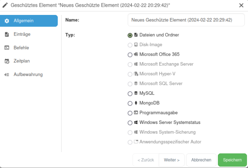This screenshot has height=168, width=248.
Task: Pick the Windows Server Systemstatus option
Action: (130, 123)
